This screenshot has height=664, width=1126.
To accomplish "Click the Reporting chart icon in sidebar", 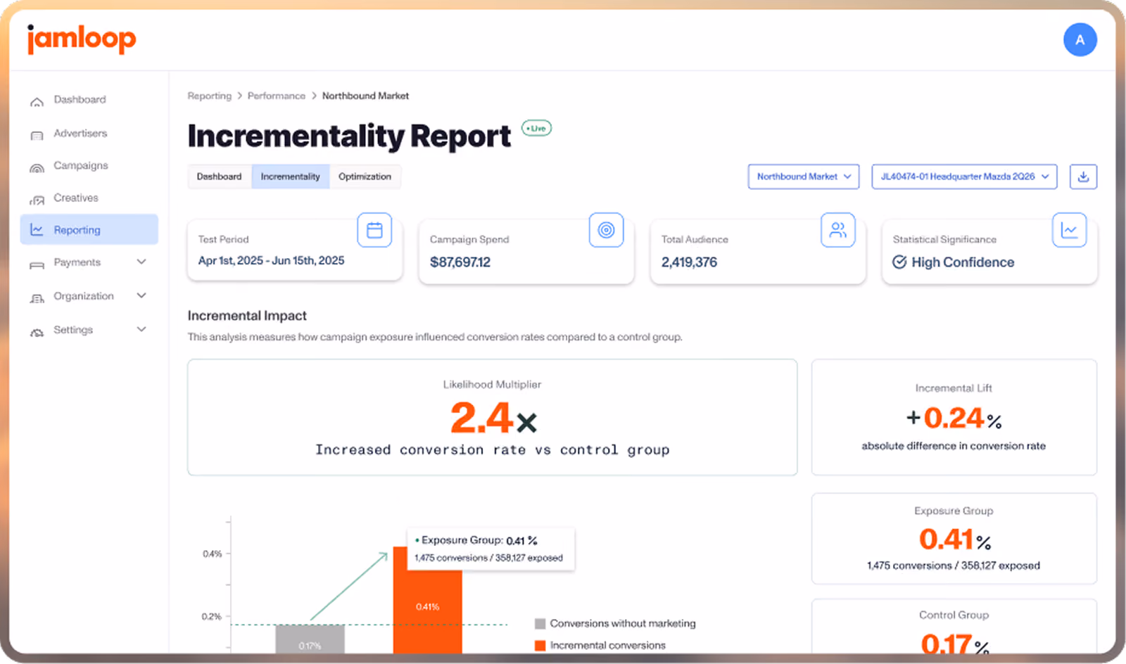I will coord(37,230).
